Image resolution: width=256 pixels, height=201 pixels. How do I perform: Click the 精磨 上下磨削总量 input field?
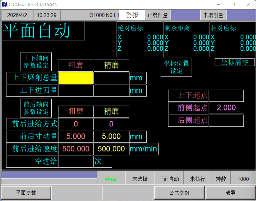[111, 78]
